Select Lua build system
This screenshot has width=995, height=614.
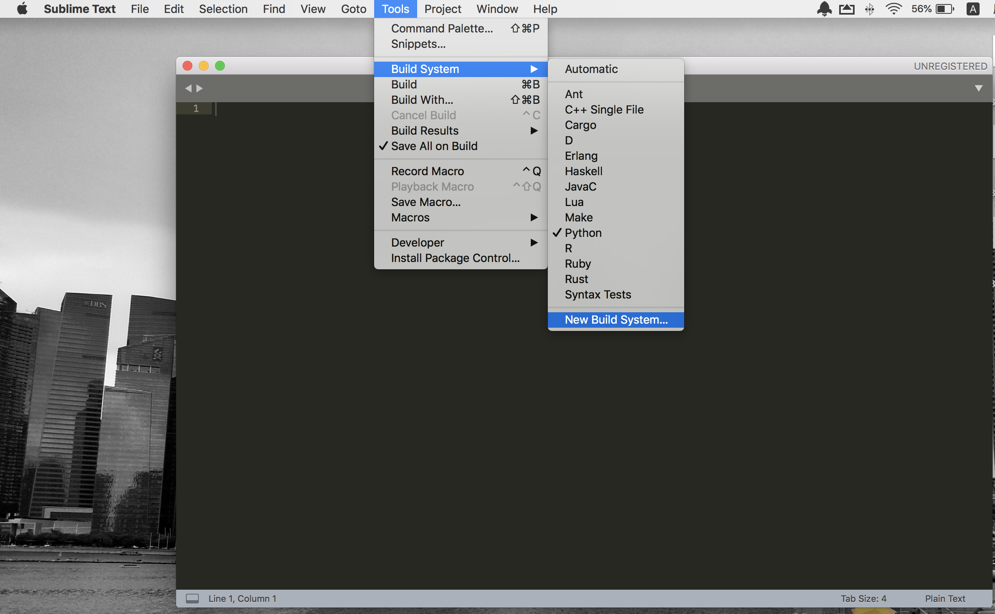[616, 202]
